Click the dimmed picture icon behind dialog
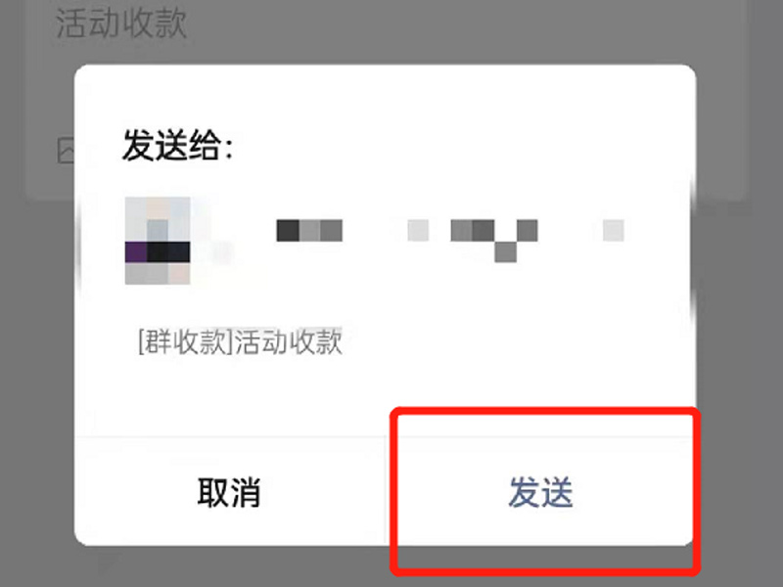The height and width of the screenshot is (587, 783). [66, 151]
